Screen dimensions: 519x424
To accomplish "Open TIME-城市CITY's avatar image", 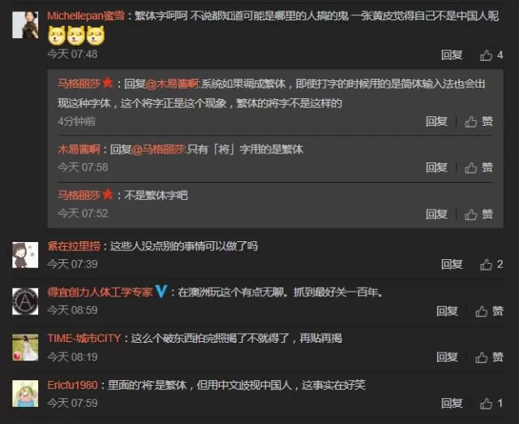I will [x=25, y=348].
